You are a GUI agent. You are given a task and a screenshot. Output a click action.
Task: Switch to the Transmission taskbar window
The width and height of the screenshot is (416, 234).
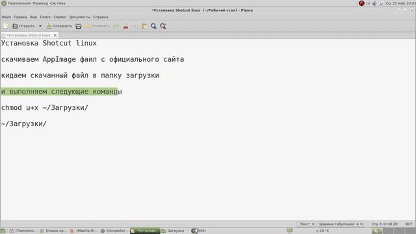(x=23, y=231)
